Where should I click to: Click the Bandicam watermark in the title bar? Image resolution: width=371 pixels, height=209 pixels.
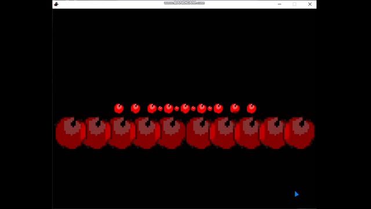(x=184, y=3)
